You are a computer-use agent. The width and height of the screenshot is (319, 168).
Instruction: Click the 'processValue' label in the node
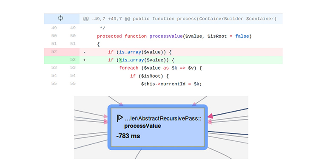point(142,126)
